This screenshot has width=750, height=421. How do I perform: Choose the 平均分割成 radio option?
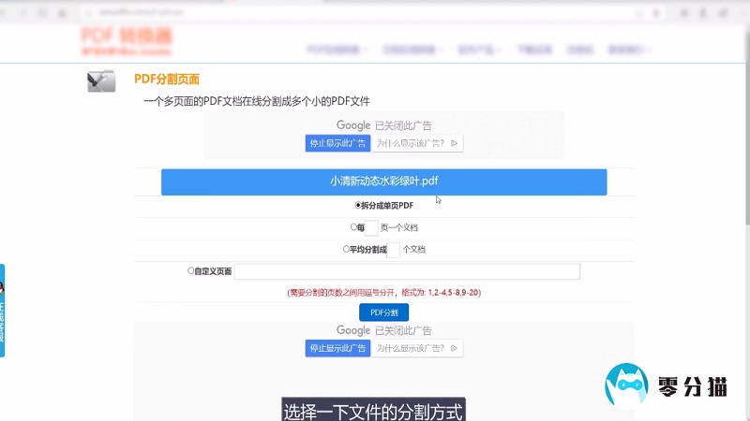click(346, 250)
